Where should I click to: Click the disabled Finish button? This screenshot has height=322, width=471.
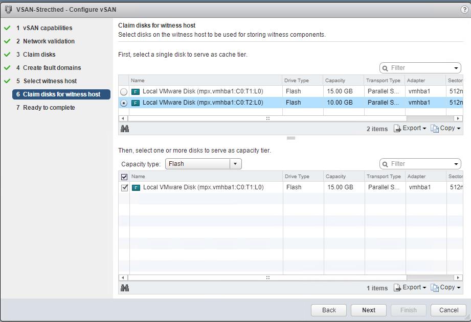(409, 310)
